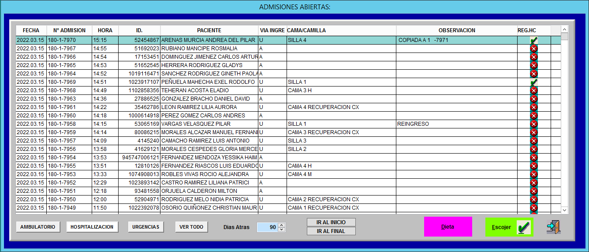The image size is (589, 252).
Task: Click red X icon for MORALES CESPEDES row
Action: click(x=533, y=149)
